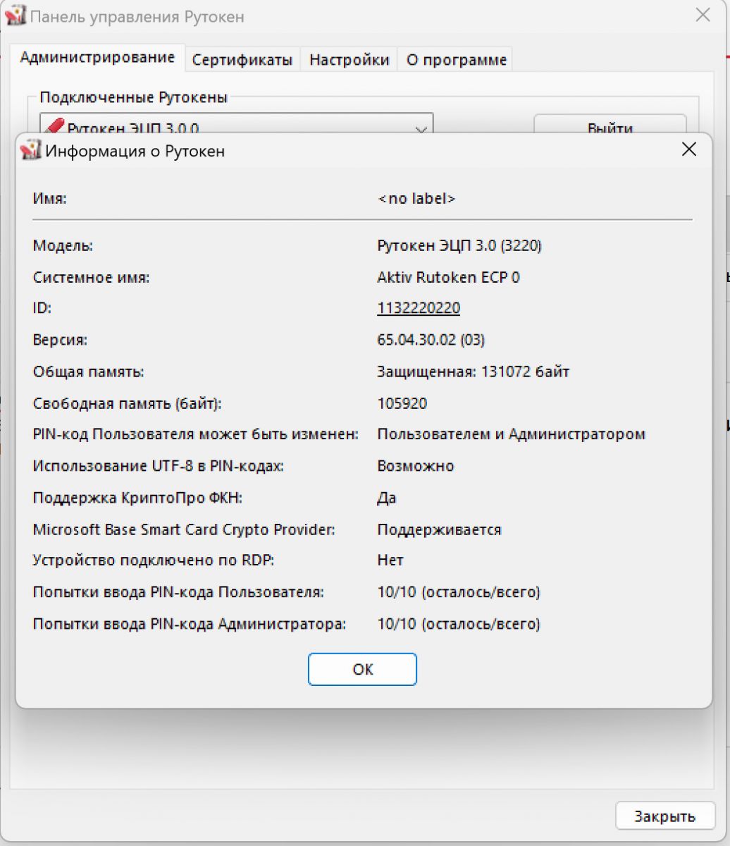Click the 'Подключенные Рутокены' group label
This screenshot has width=730, height=846.
click(133, 97)
